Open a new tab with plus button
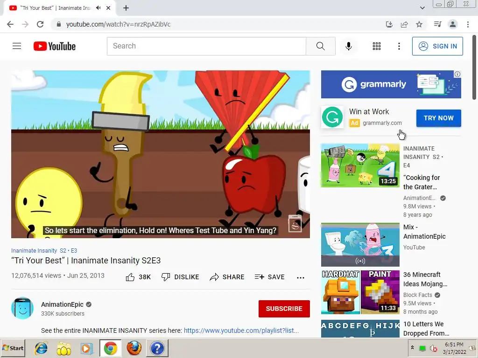478x358 pixels. tap(126, 8)
